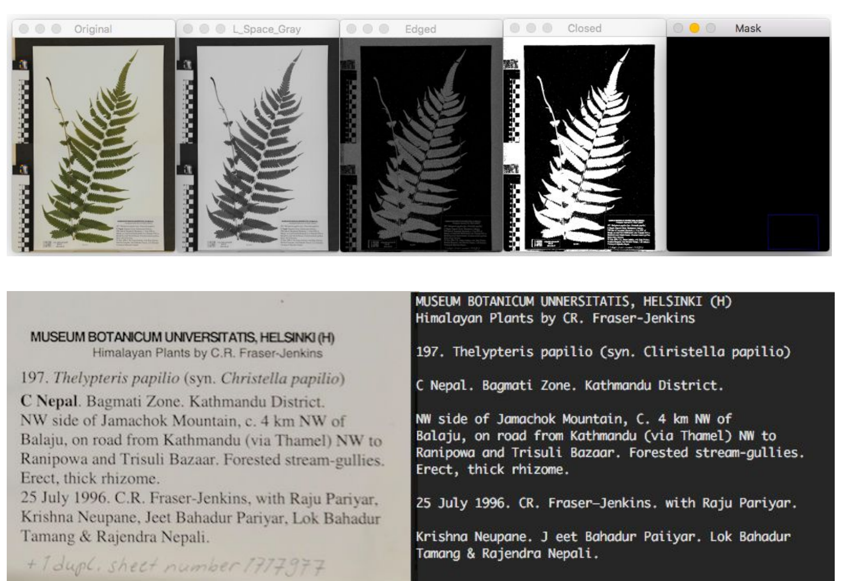Click OCR line "Tamang & Rajendra Nepali."

point(507,554)
